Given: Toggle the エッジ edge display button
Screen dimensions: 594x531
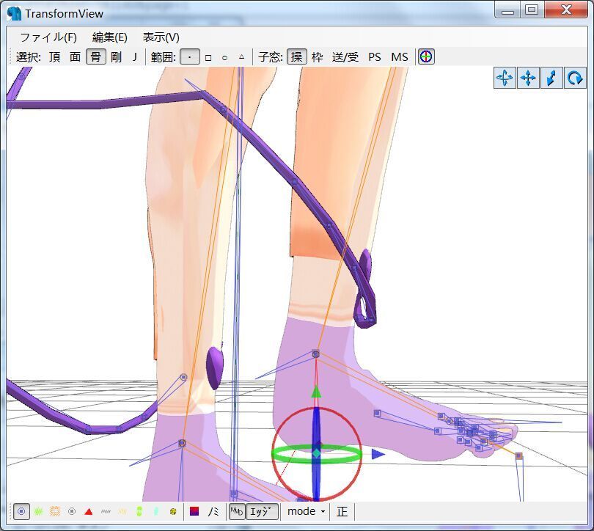Looking at the screenshot, I should point(262,511).
